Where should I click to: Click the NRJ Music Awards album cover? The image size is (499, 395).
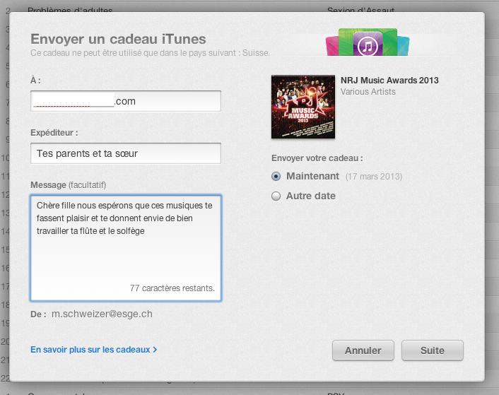click(303, 107)
